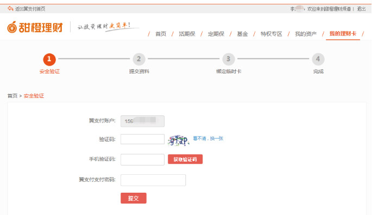
Task: Click step 4 circle 完成
Action: [318, 59]
